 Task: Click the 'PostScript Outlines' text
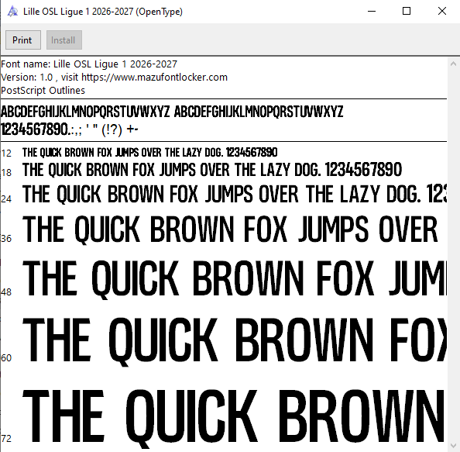click(x=43, y=91)
